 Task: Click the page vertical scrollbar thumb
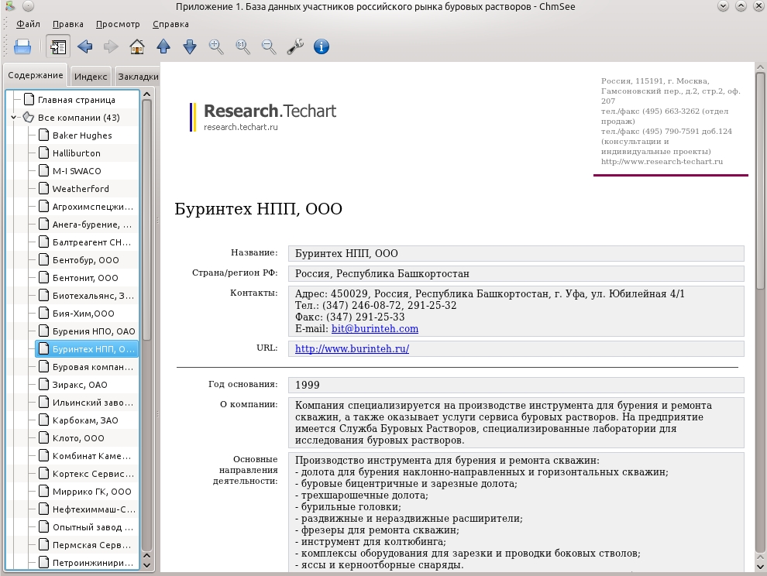(760, 181)
